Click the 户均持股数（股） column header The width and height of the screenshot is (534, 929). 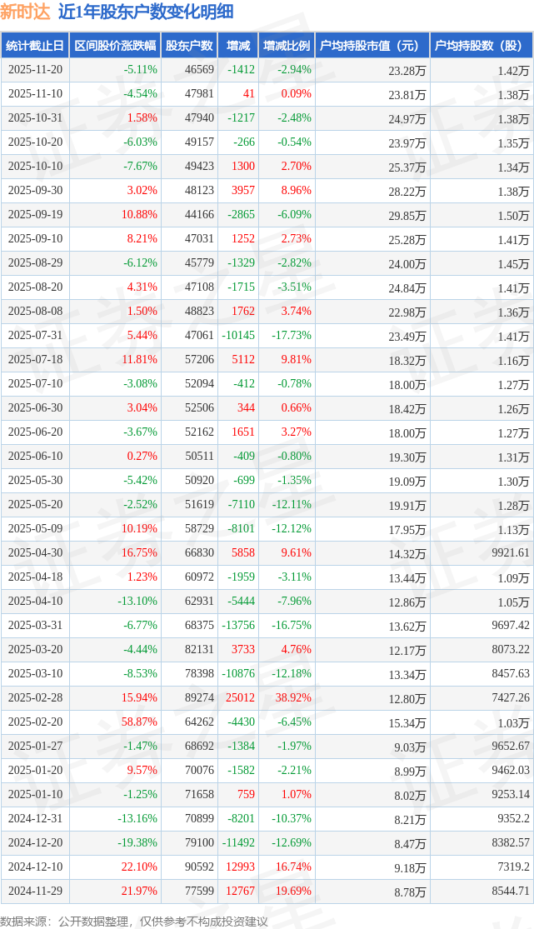482,46
